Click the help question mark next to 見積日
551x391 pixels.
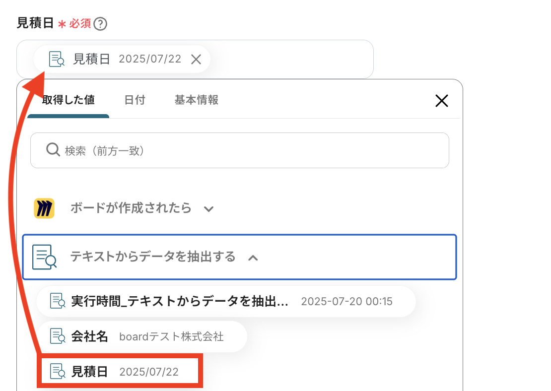point(100,24)
